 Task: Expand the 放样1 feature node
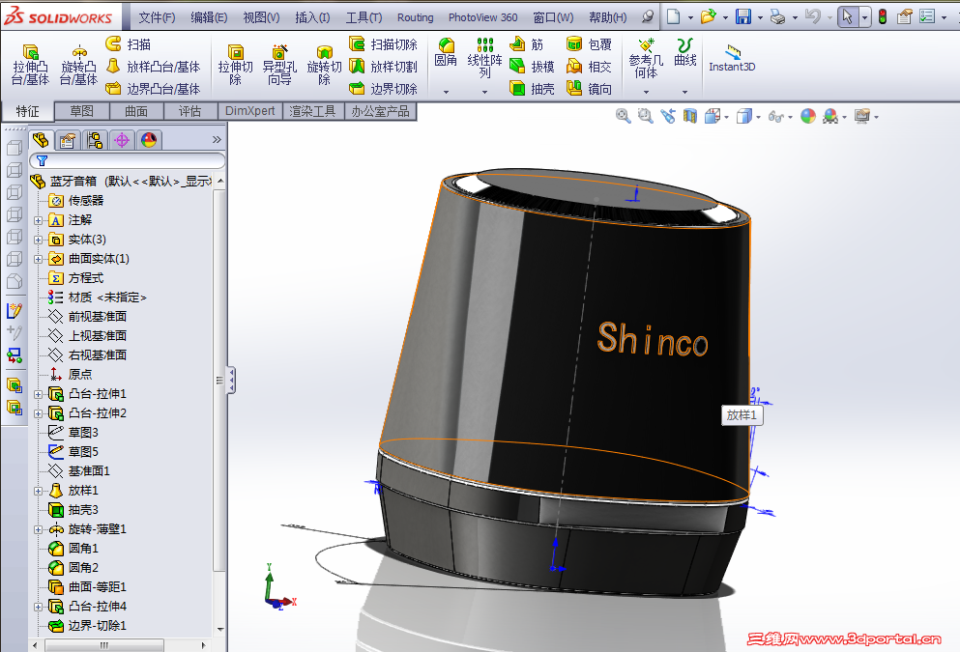coord(38,491)
